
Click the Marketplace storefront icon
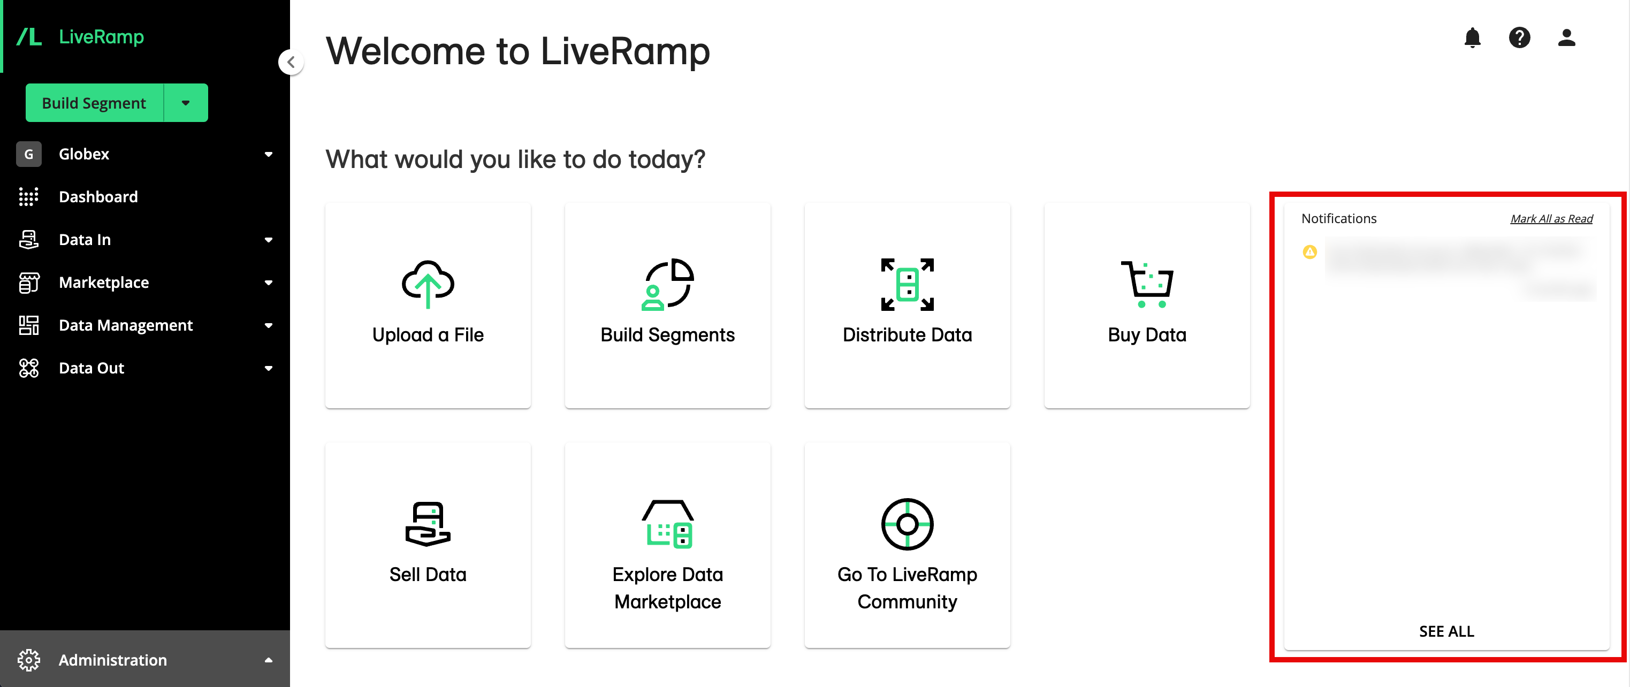(x=28, y=282)
